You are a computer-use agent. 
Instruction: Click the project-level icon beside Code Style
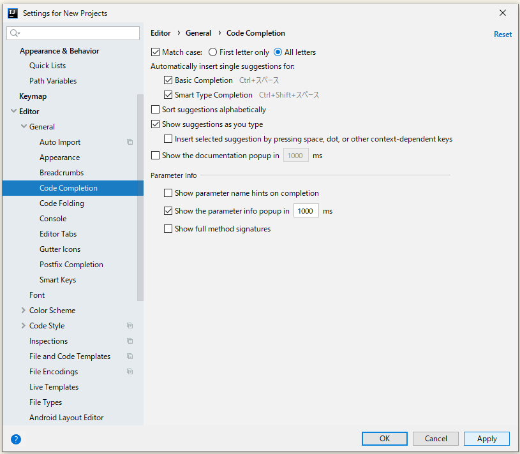click(130, 326)
